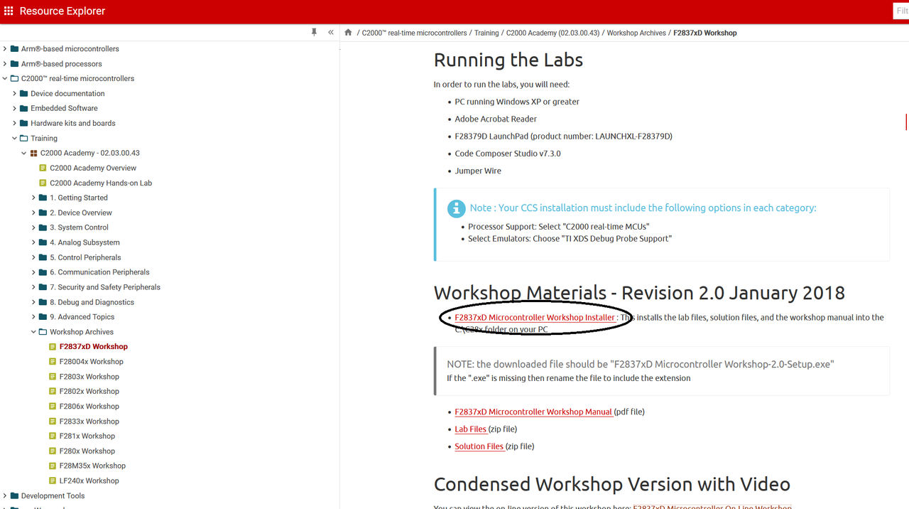Click the Arm-based microcontrollers folder icon

pyautogui.click(x=15, y=49)
